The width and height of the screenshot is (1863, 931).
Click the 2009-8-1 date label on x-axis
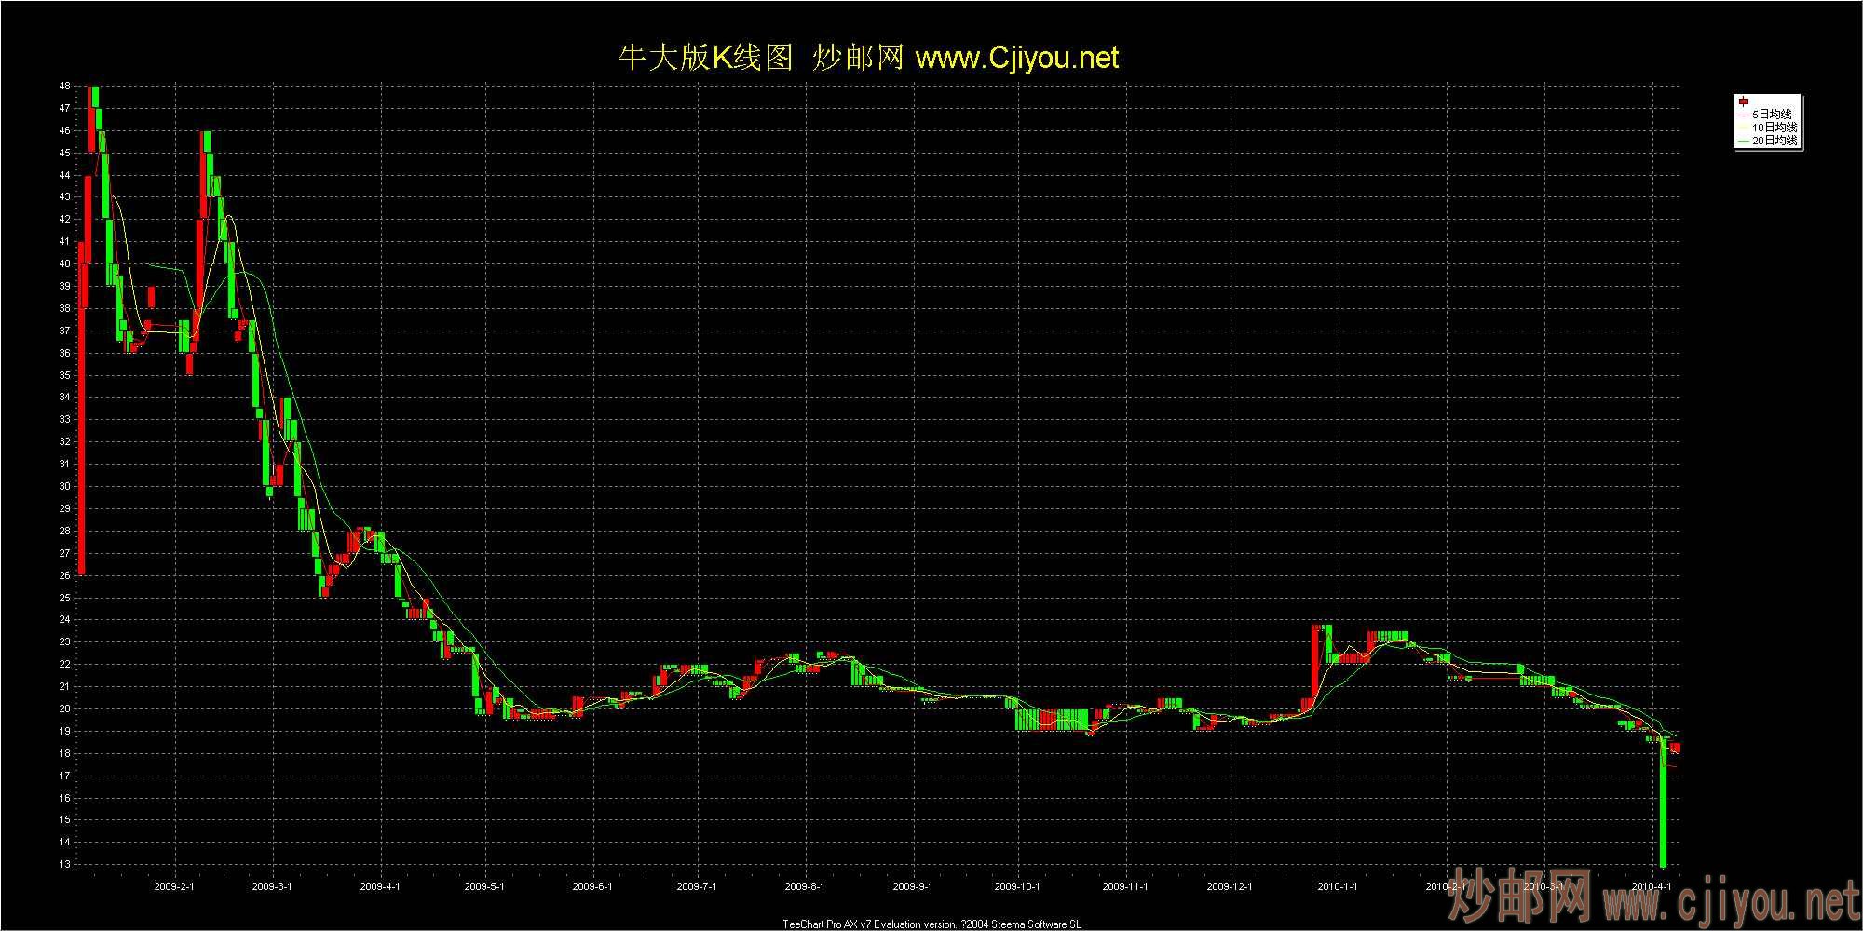click(807, 886)
